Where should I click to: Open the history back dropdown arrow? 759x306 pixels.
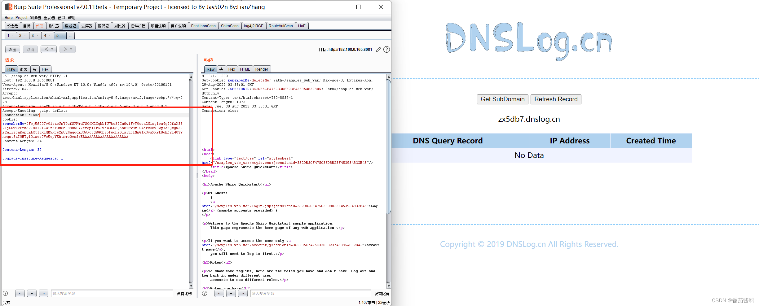pos(52,49)
